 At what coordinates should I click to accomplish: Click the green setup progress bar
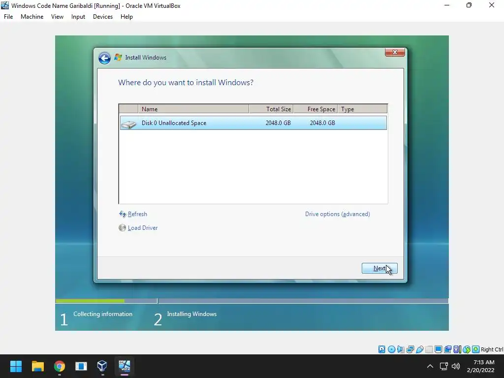click(x=90, y=301)
